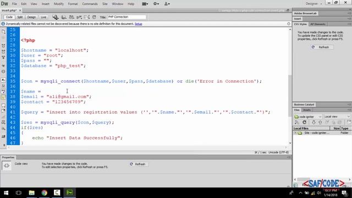This screenshot has width=352, height=198.
Task: Click the Preview in browser globe icon
Action: (64, 17)
